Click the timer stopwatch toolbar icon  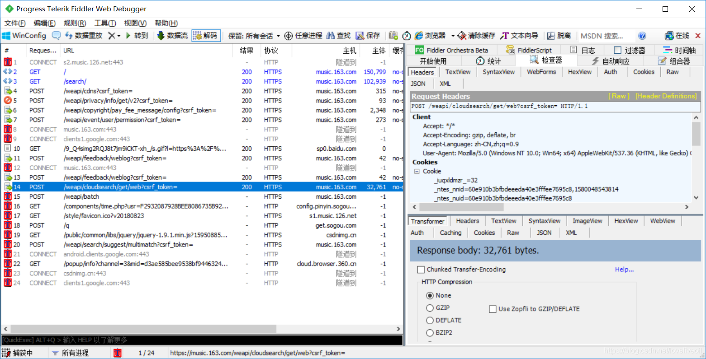point(407,36)
